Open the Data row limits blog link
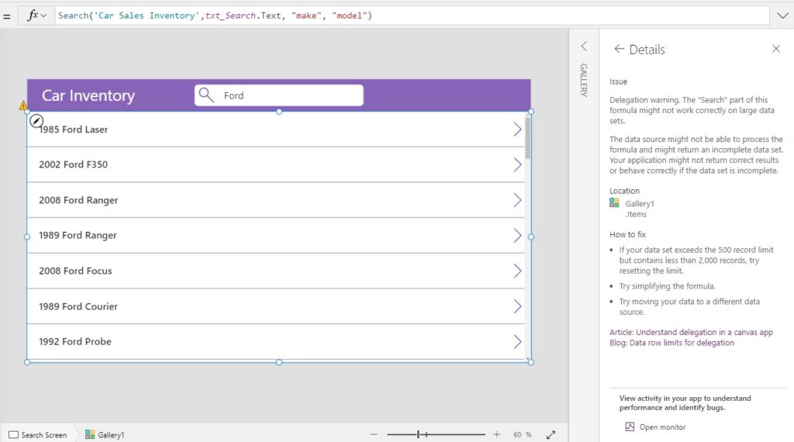The image size is (794, 442). [671, 343]
